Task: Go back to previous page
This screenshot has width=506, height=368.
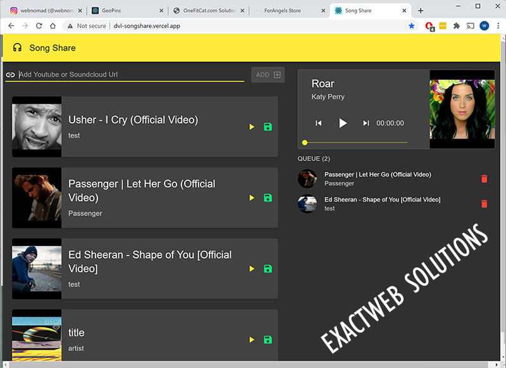Action: (11, 26)
